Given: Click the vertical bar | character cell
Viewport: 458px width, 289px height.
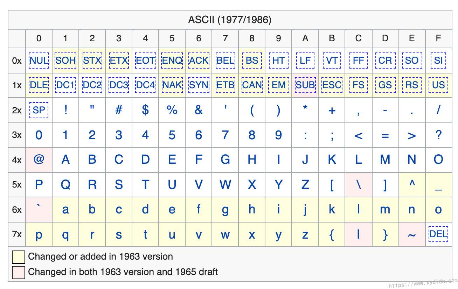Looking at the screenshot, I should click(x=358, y=234).
